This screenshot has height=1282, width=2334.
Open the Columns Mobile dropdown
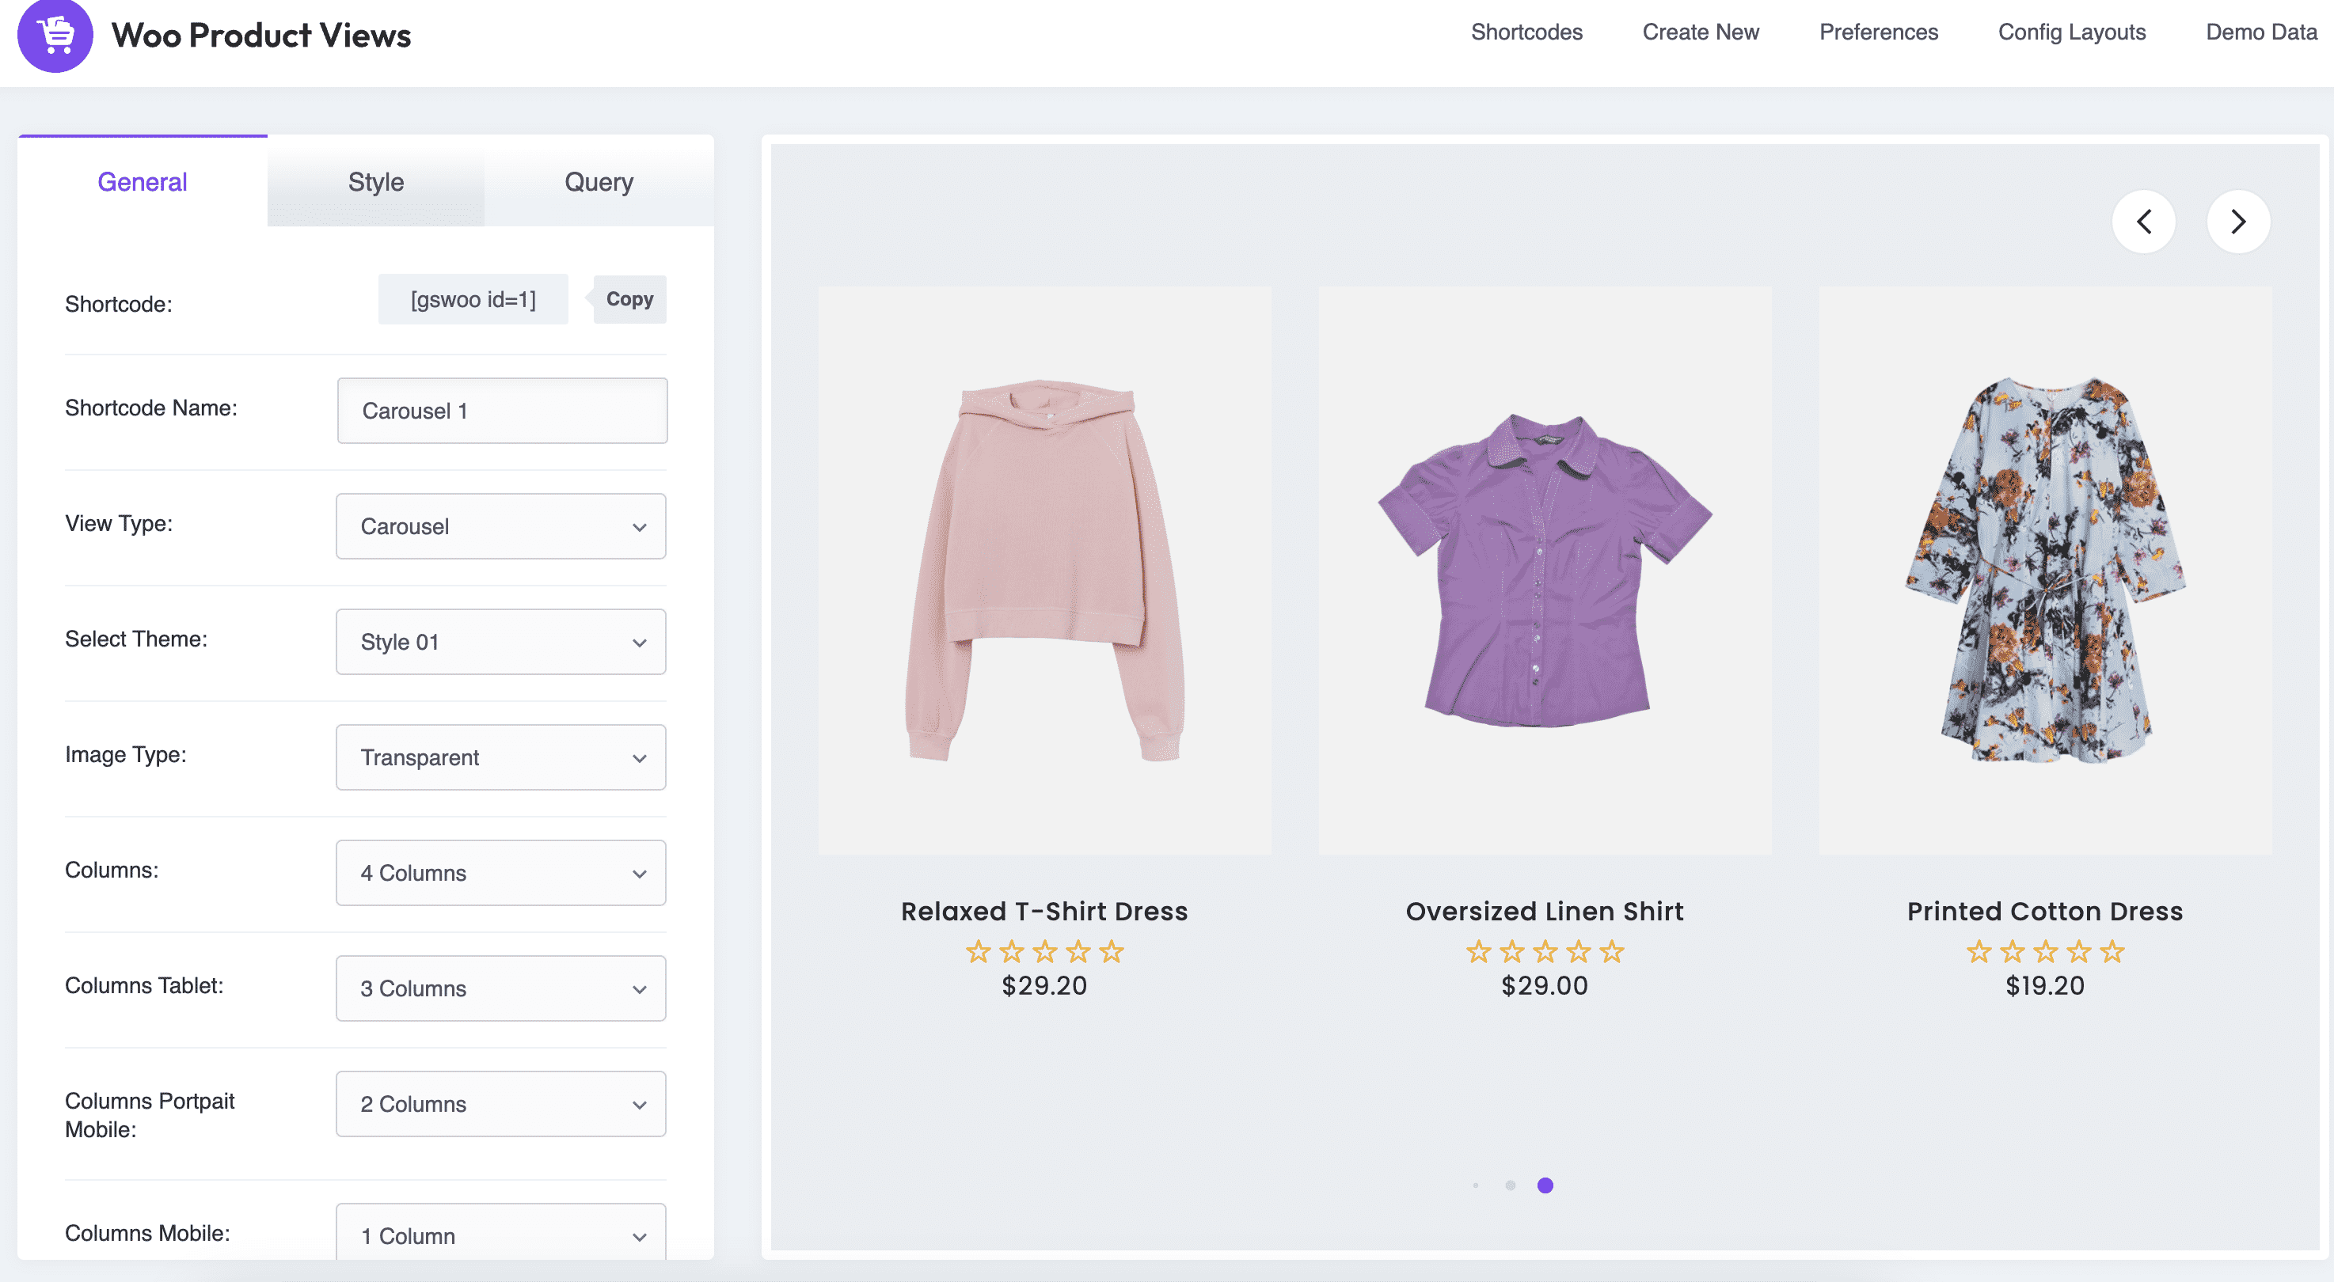click(x=501, y=1231)
